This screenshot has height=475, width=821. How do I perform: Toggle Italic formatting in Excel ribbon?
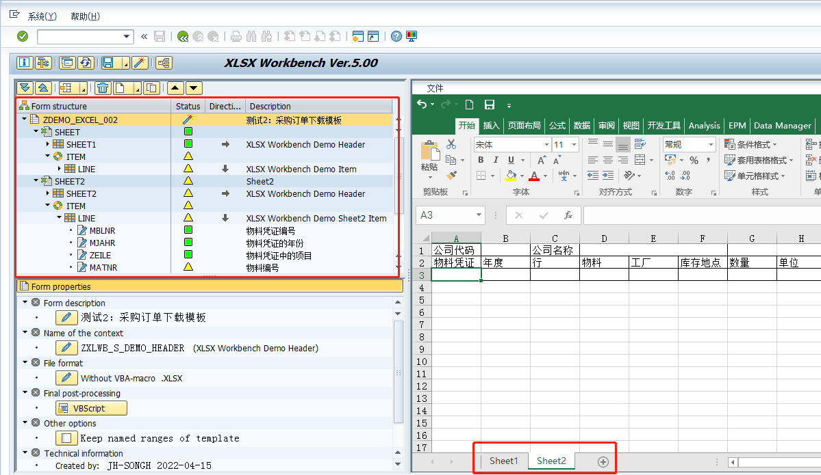496,160
